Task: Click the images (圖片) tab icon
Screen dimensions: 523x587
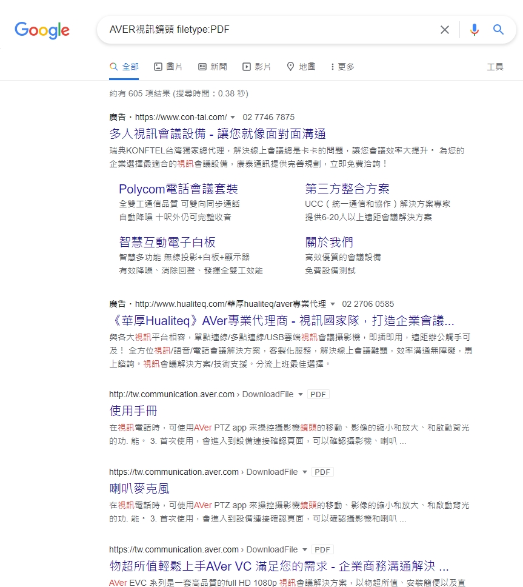Action: (x=158, y=67)
